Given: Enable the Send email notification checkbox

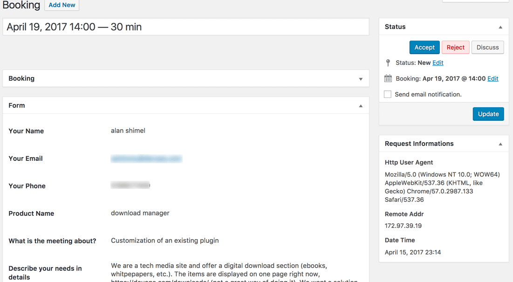Looking at the screenshot, I should click(x=388, y=94).
